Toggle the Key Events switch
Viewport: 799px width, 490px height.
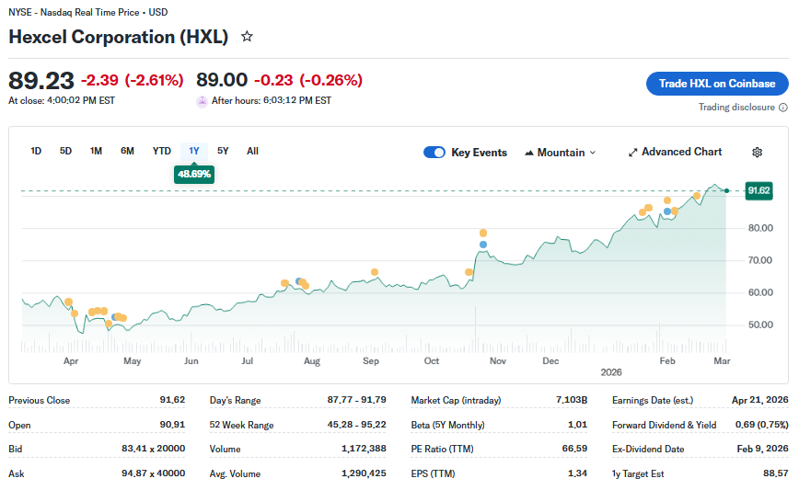434,153
